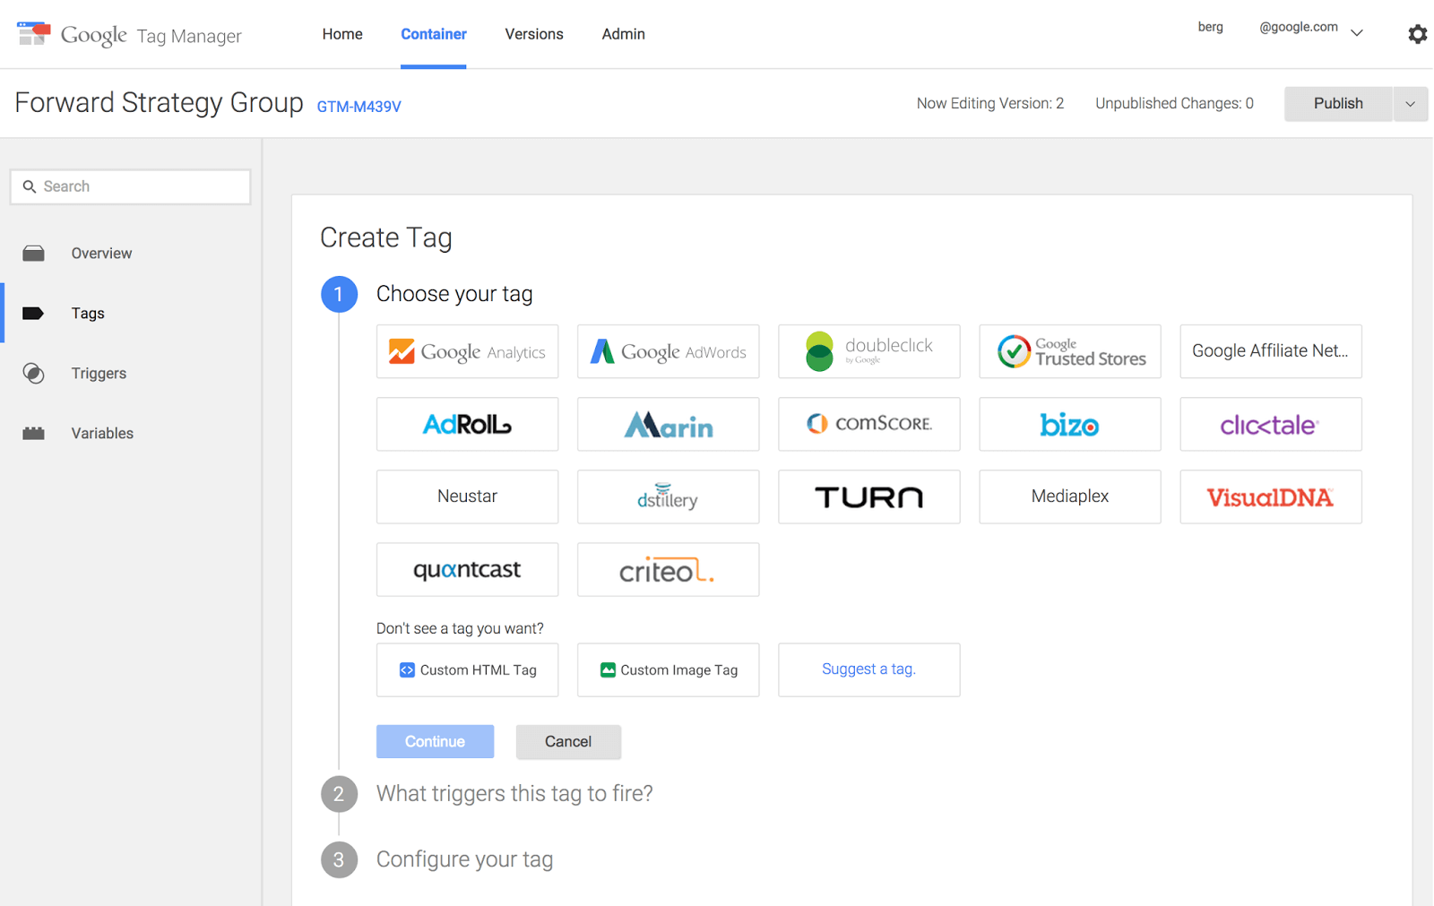The height and width of the screenshot is (906, 1434).
Task: Open Triggers in the sidebar
Action: click(99, 374)
